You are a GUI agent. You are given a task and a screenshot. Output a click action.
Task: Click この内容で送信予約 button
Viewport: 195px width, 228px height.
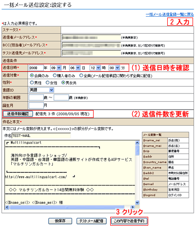click(x=129, y=221)
